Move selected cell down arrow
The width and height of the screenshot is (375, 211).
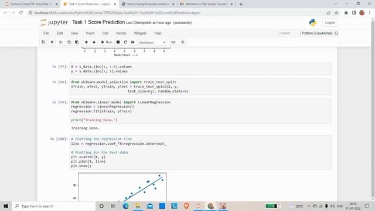pos(94,42)
